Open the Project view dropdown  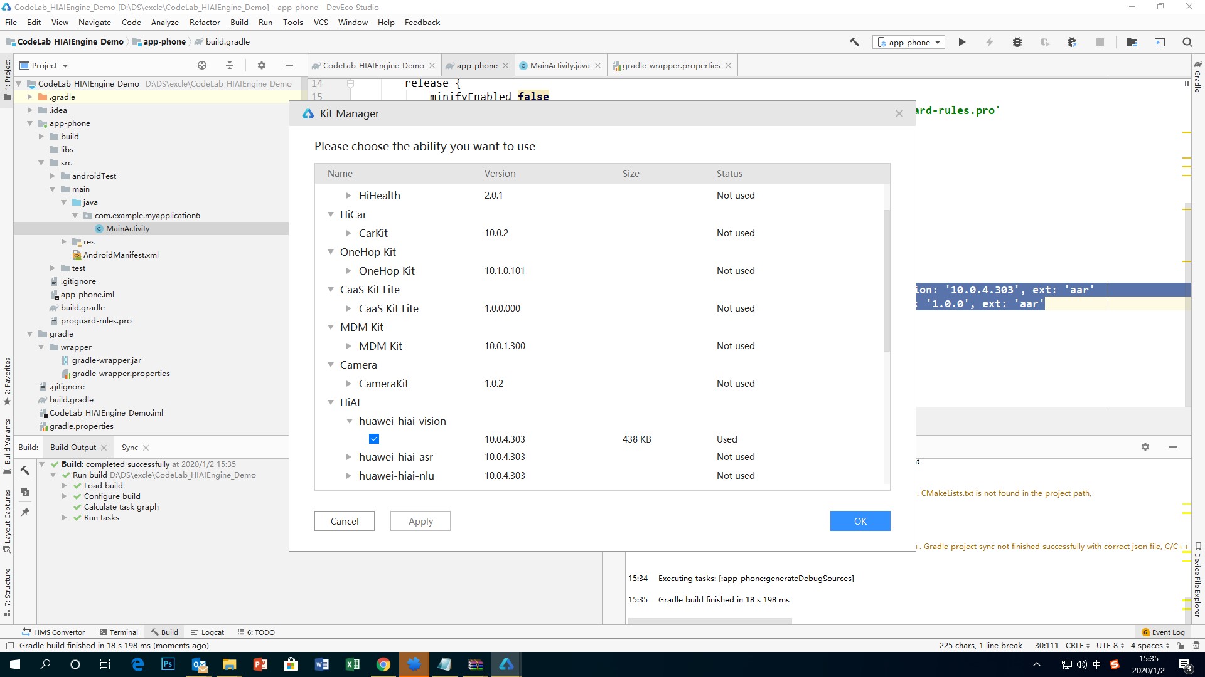(44, 65)
